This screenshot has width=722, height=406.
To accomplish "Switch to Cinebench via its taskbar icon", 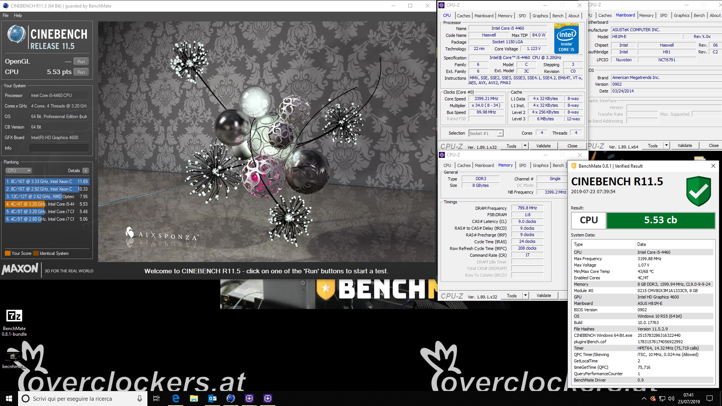I will (231, 398).
